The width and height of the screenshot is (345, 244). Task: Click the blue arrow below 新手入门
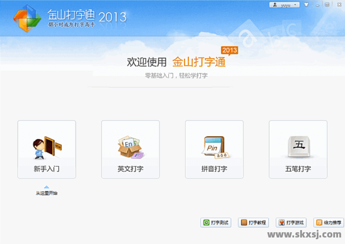click(x=47, y=187)
